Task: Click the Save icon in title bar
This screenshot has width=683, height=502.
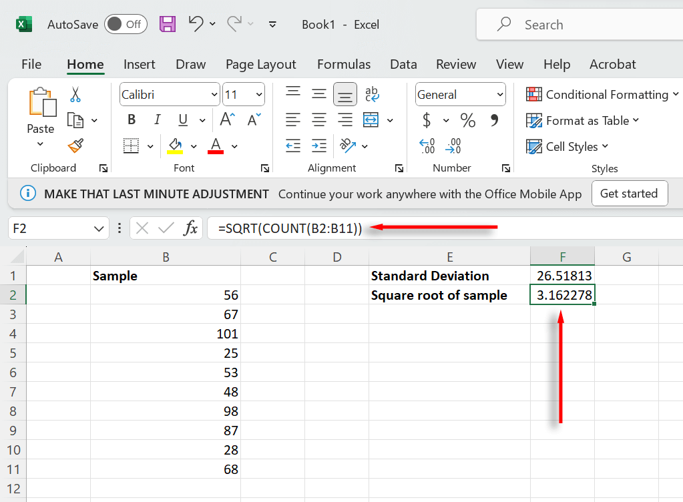Action: tap(168, 25)
